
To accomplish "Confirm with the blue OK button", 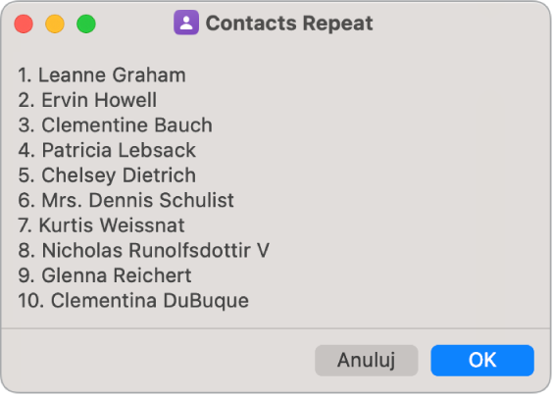I will [482, 360].
